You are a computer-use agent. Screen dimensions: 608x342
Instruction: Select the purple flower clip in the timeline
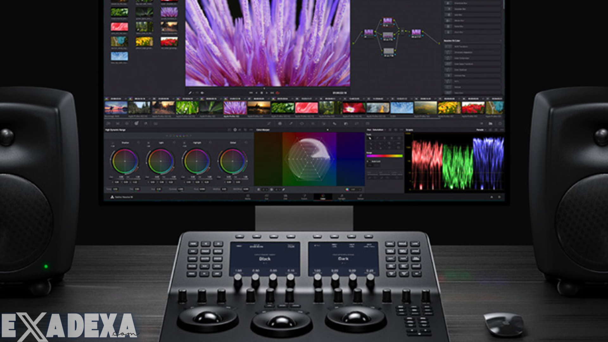pyautogui.click(x=234, y=108)
